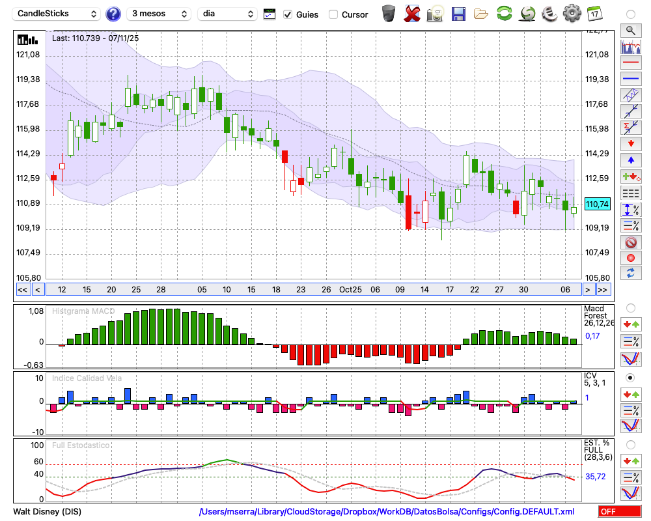The image size is (651, 521).
Task: Open the CandleSticks chart type dropdown
Action: coord(57,14)
